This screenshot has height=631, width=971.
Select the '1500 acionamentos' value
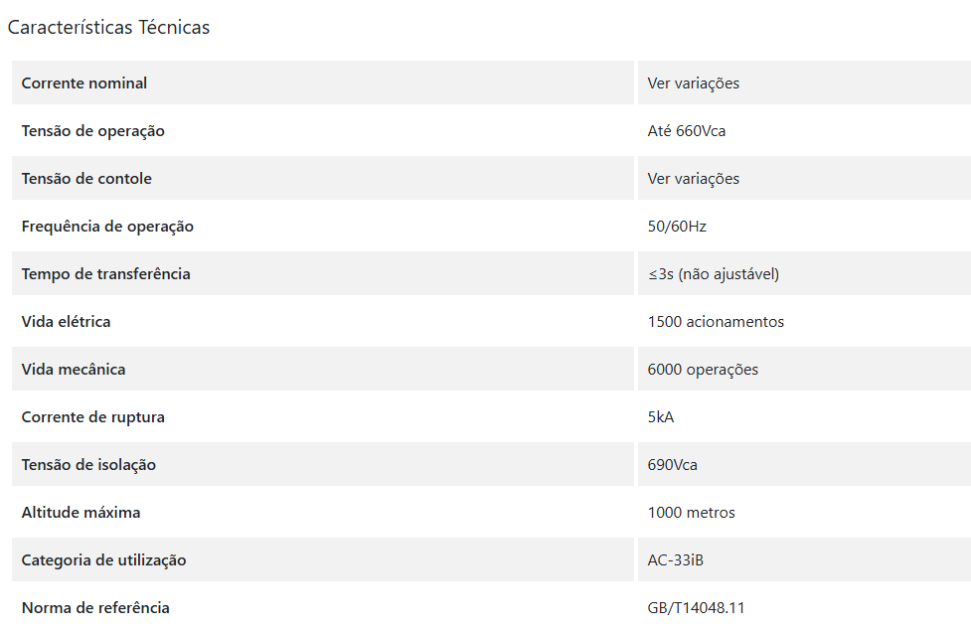pos(716,322)
